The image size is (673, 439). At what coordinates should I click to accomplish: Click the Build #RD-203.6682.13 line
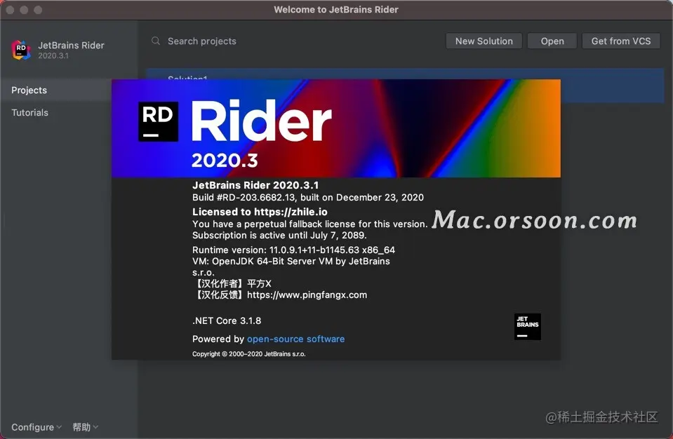pos(308,197)
